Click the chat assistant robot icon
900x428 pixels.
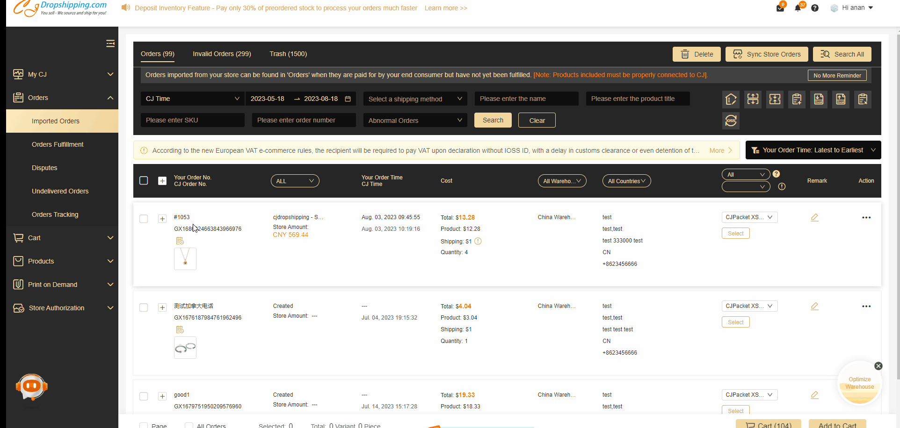pyautogui.click(x=32, y=387)
